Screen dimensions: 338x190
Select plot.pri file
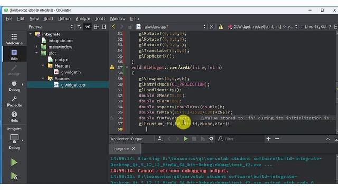point(61,60)
